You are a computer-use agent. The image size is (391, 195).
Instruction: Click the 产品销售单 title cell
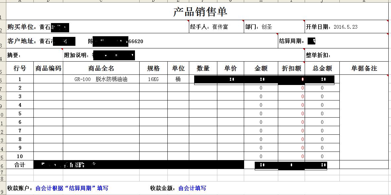coord(200,12)
